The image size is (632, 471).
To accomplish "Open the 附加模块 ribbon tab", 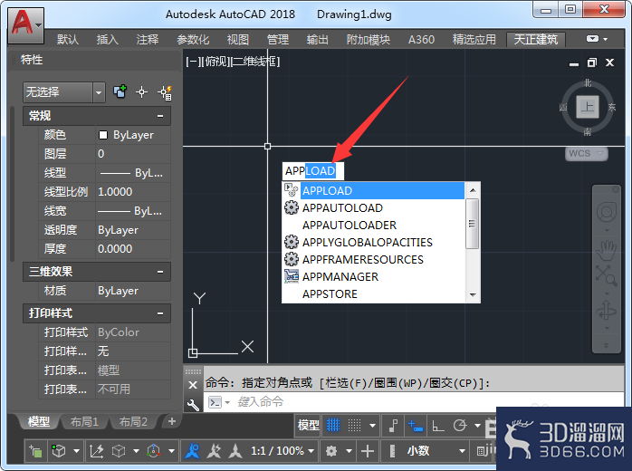I will (368, 40).
